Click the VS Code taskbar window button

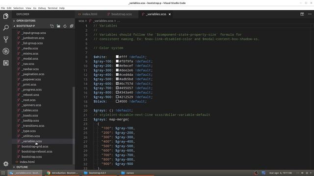coord(25,173)
